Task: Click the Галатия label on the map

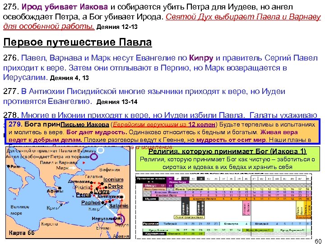Action: tap(94, 176)
